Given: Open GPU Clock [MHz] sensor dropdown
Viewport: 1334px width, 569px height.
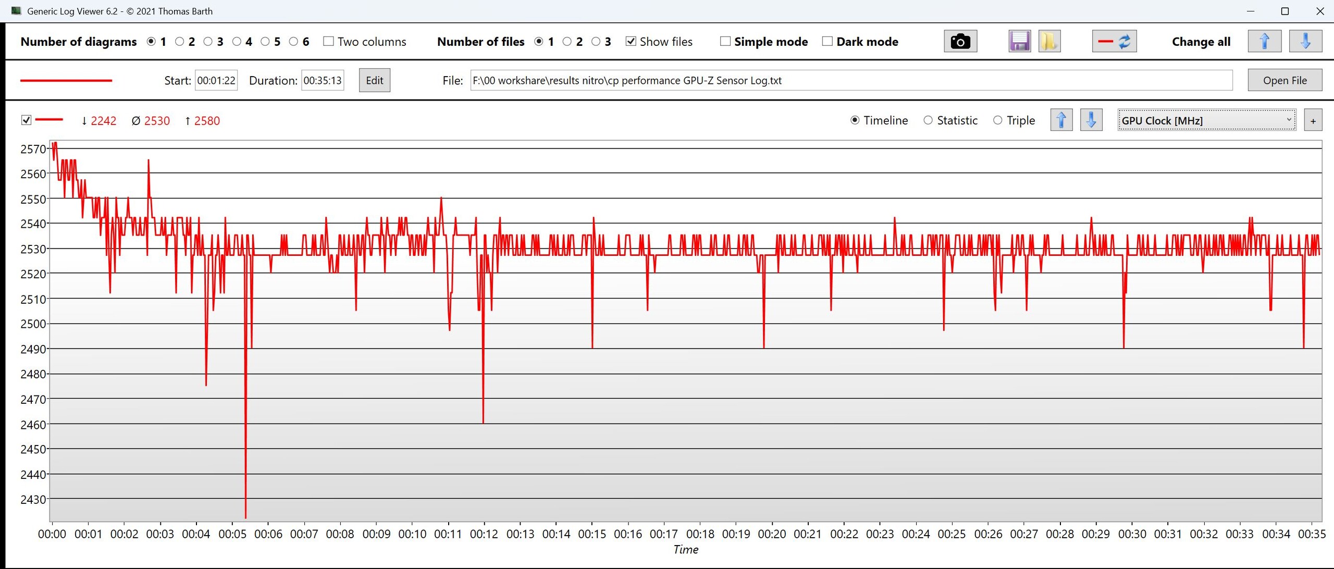Looking at the screenshot, I should pyautogui.click(x=1206, y=120).
